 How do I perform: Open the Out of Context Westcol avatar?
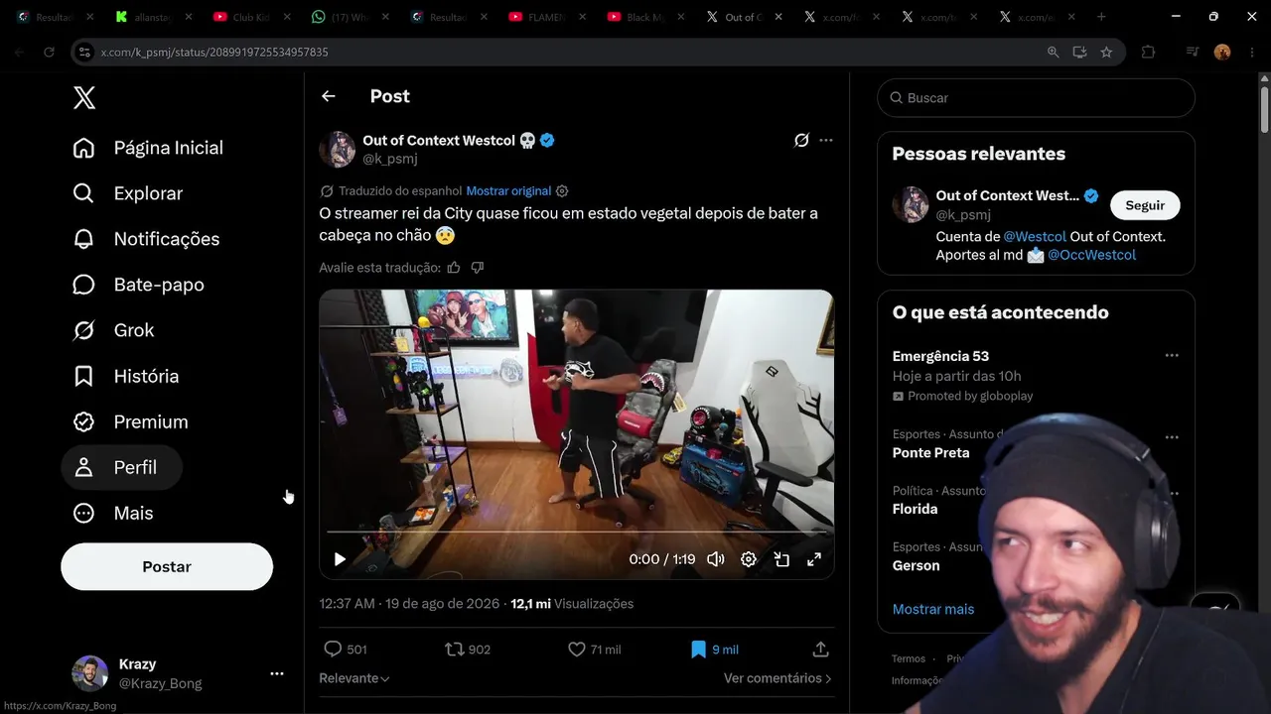[338, 149]
